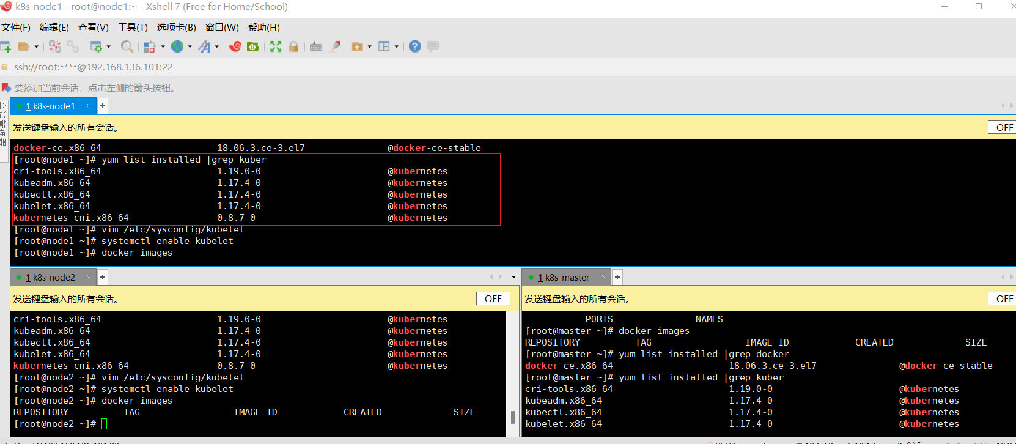
Task: Click the padlock icon in address bar
Action: coord(5,67)
